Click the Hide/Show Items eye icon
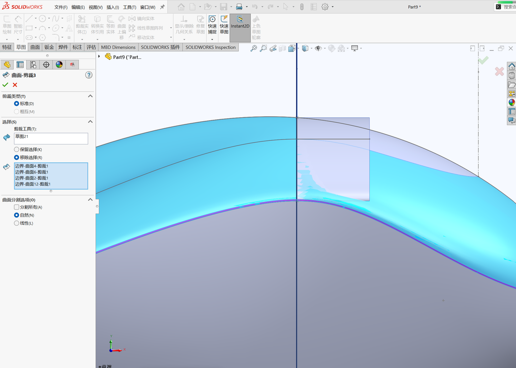 pyautogui.click(x=318, y=48)
